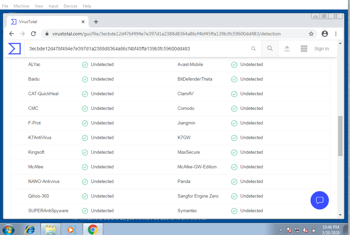Screen dimensions: 350x235
Task: Click the upload file icon
Action: pyautogui.click(x=287, y=49)
